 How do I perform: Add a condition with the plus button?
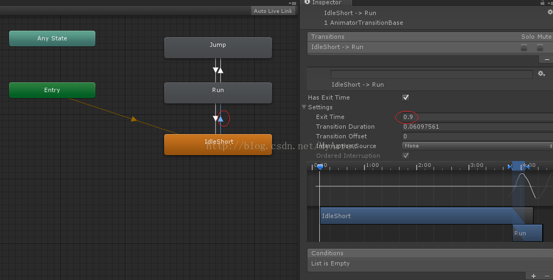(534, 276)
